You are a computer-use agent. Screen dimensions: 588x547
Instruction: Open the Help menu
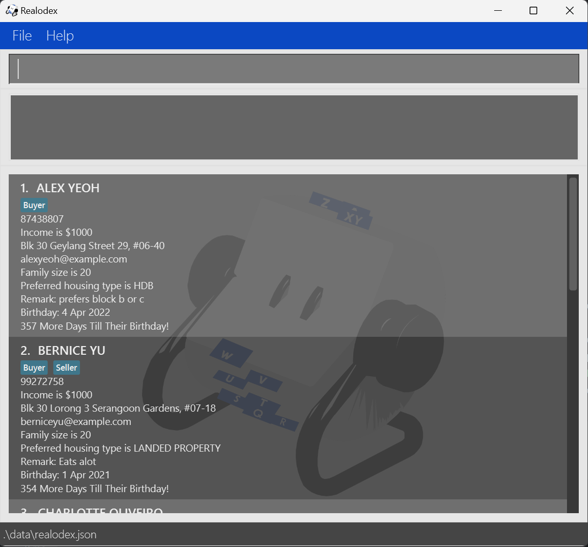click(x=60, y=36)
